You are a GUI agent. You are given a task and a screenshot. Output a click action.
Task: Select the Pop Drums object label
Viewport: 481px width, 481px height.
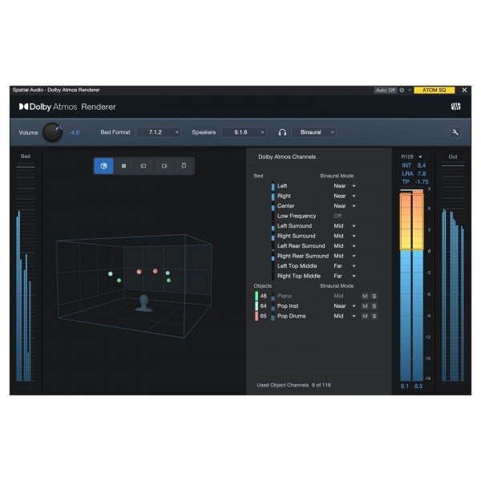(292, 317)
